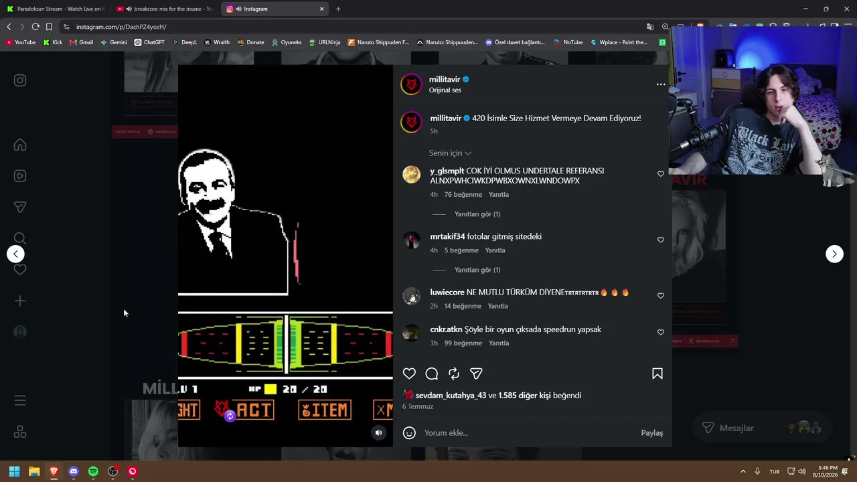This screenshot has width=857, height=482.
Task: Expand the 'Senin için' comment sort dropdown
Action: (x=450, y=153)
